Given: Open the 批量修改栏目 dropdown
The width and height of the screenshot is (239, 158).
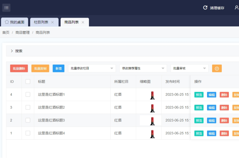Looking at the screenshot, I should 92,68.
